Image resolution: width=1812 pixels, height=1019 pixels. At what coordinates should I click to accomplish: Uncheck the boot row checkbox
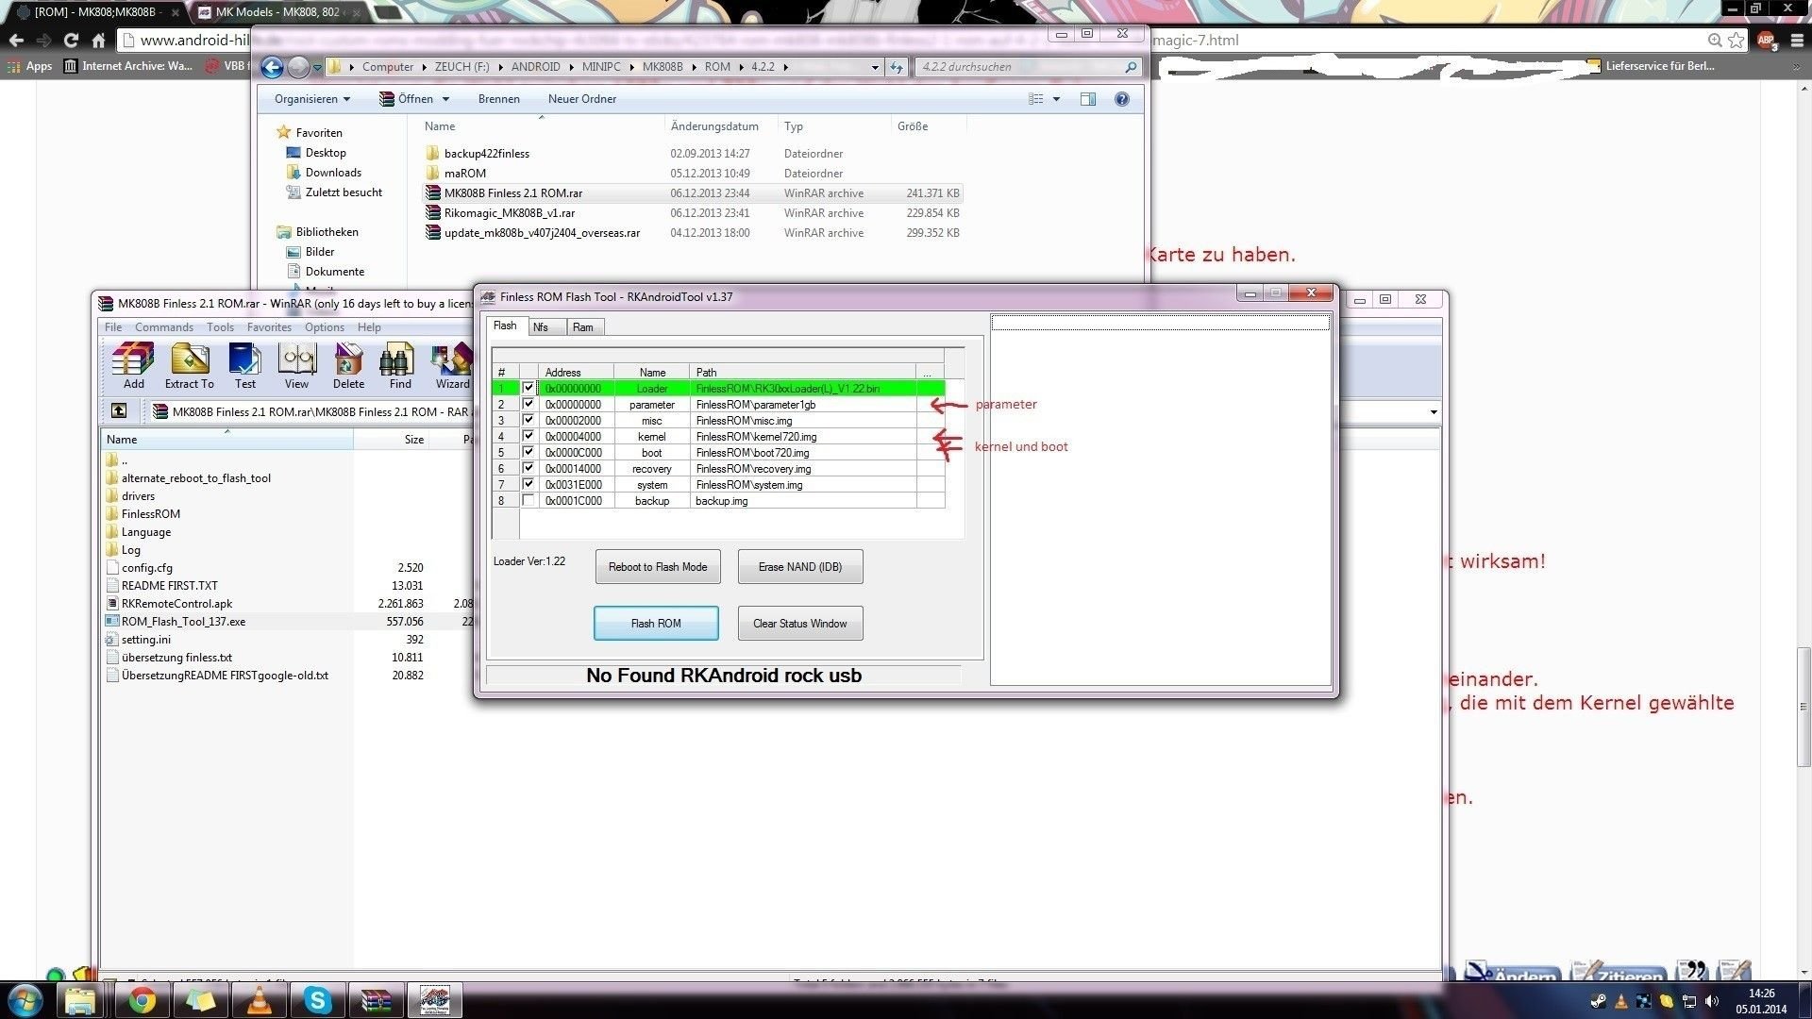pos(528,452)
